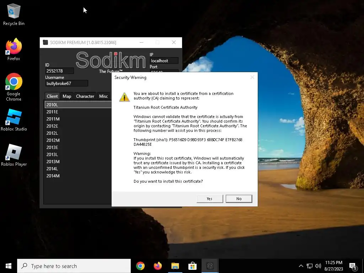364x273 pixels.
Task: Open the Firefox desktop shortcut
Action: 14,49
